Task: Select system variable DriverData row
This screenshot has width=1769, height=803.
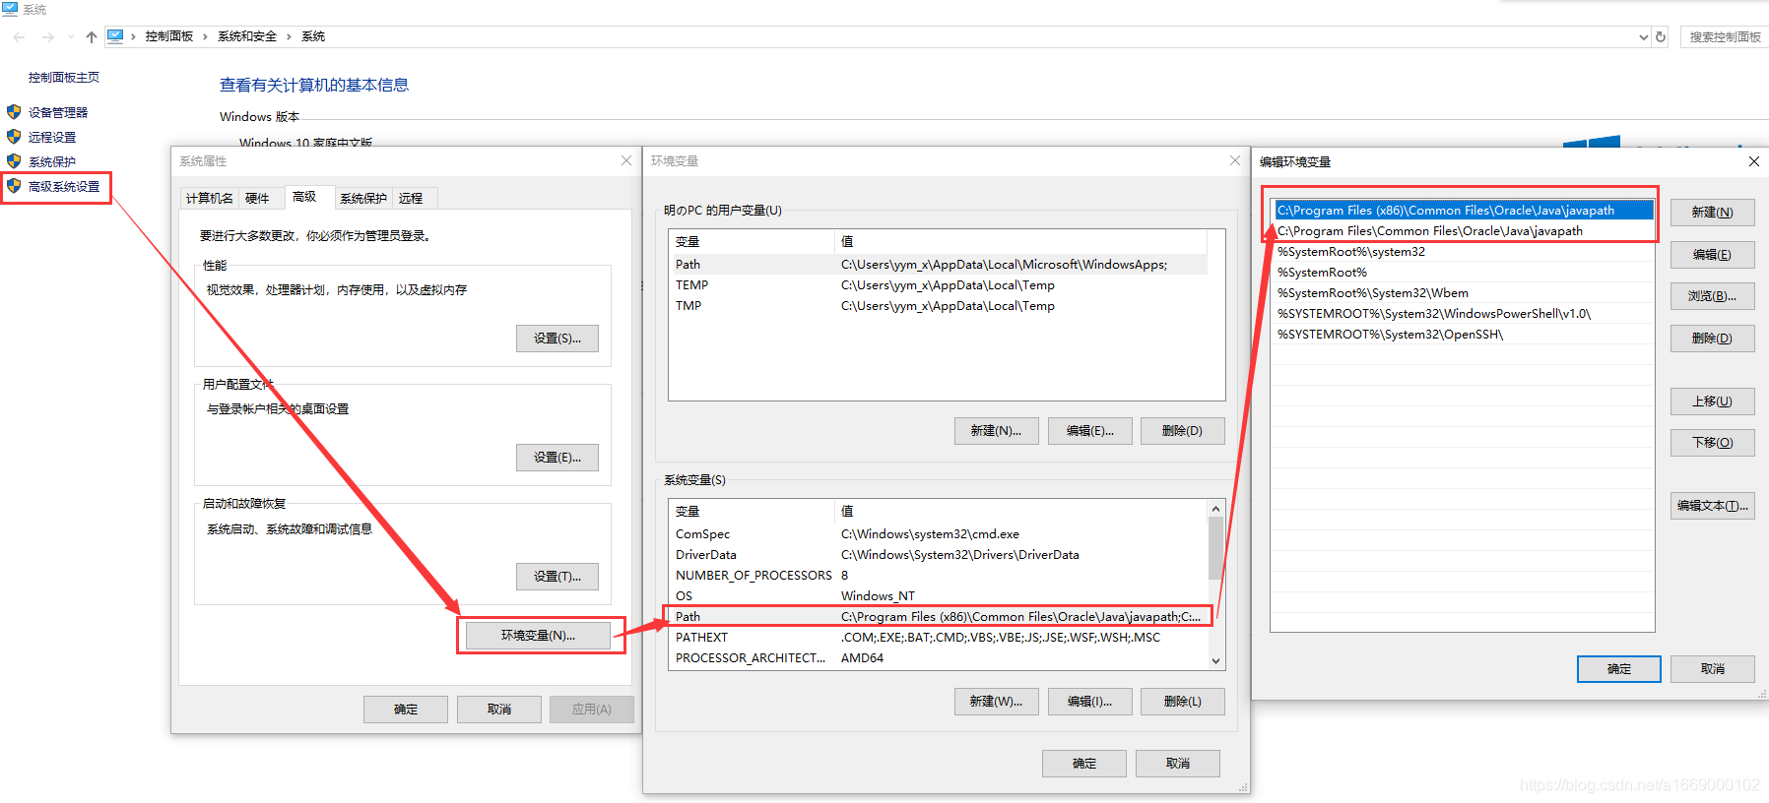Action: click(x=939, y=555)
